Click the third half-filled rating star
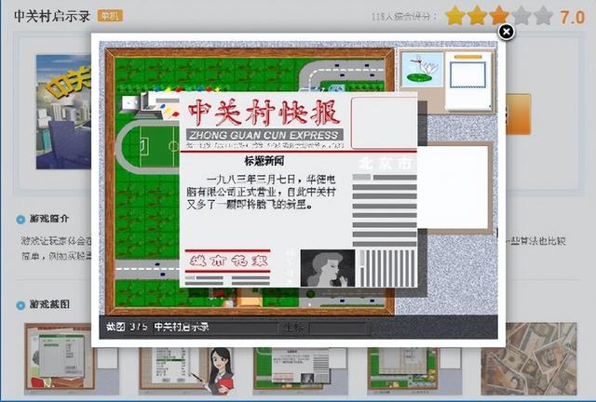This screenshot has width=596, height=402. tap(500, 16)
